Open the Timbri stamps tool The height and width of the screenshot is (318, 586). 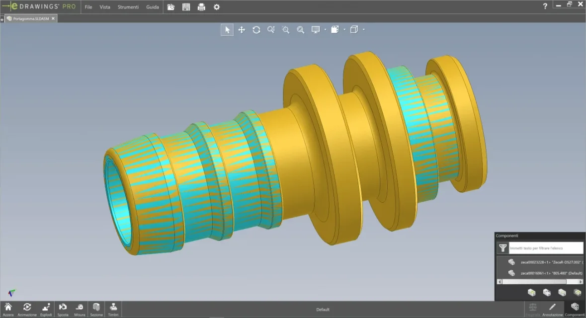(x=113, y=310)
